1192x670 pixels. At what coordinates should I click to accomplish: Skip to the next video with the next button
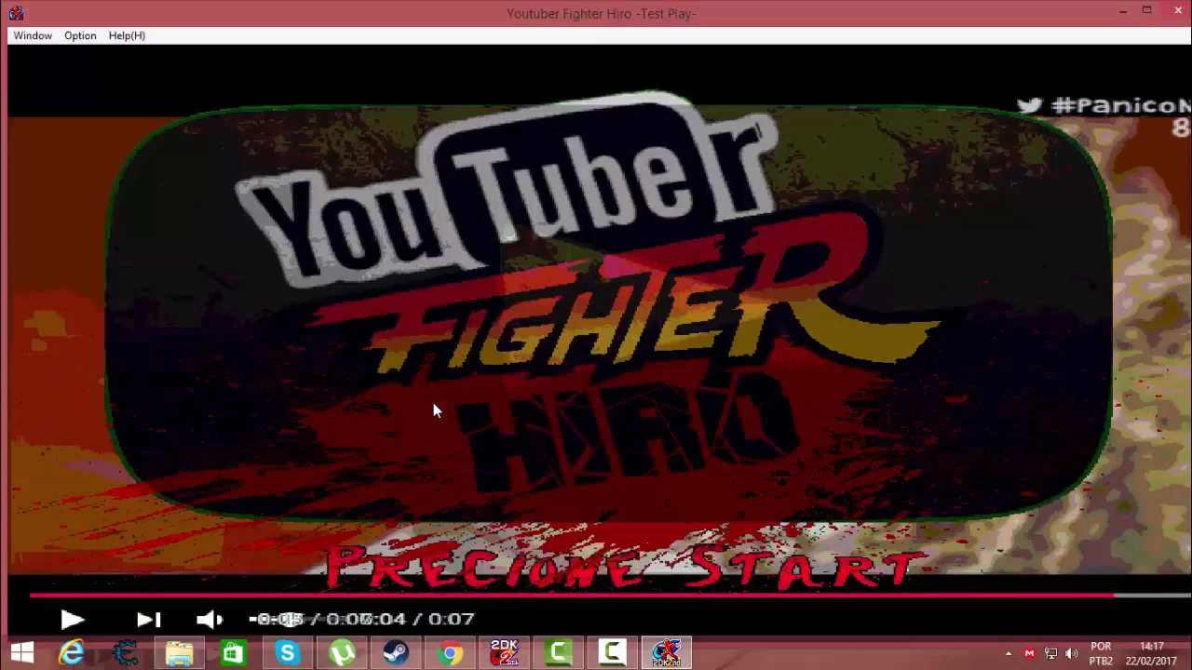pos(149,620)
